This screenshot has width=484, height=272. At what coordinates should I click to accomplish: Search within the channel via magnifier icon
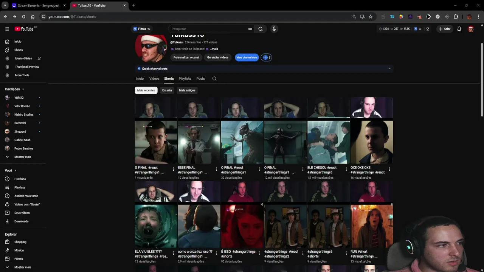coord(214,79)
